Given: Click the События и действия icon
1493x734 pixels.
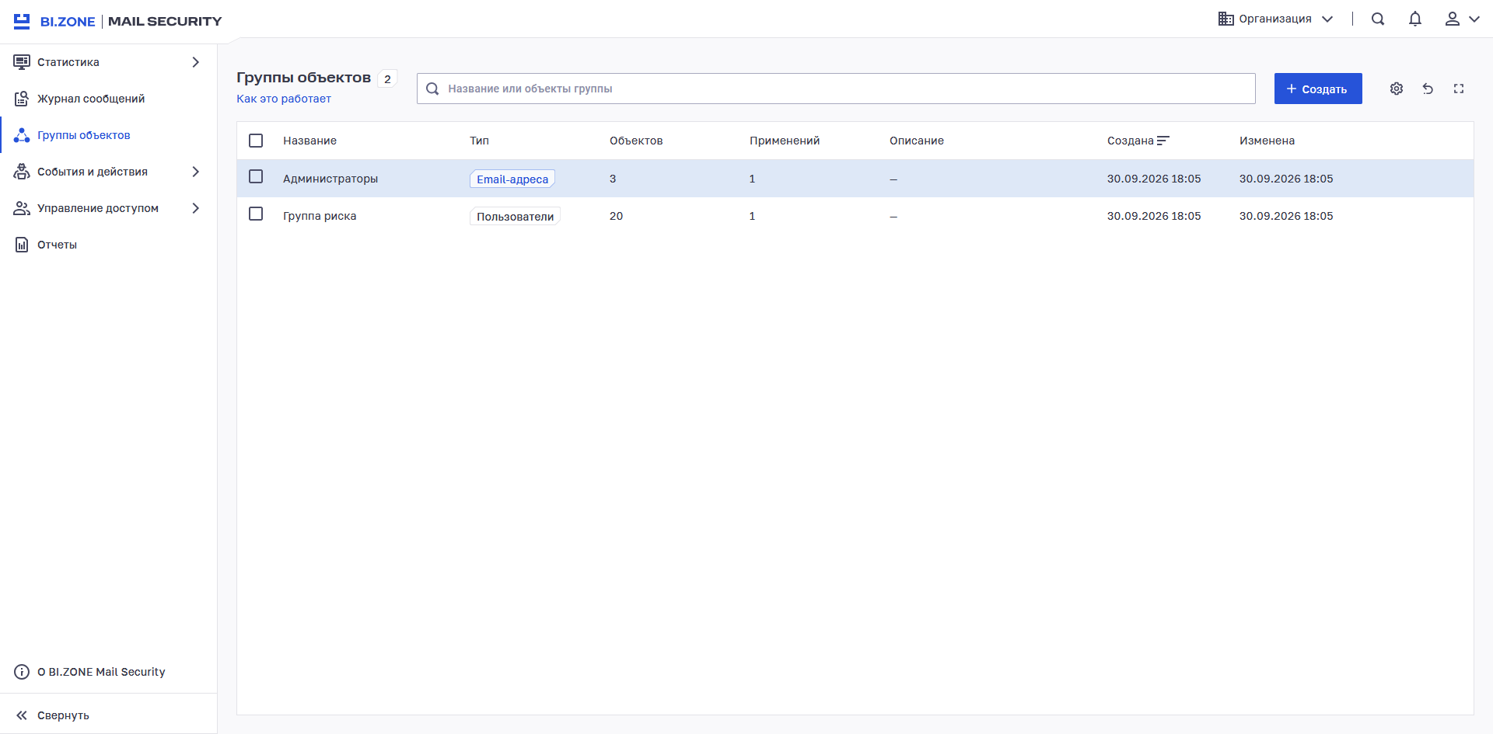Looking at the screenshot, I should (x=22, y=172).
